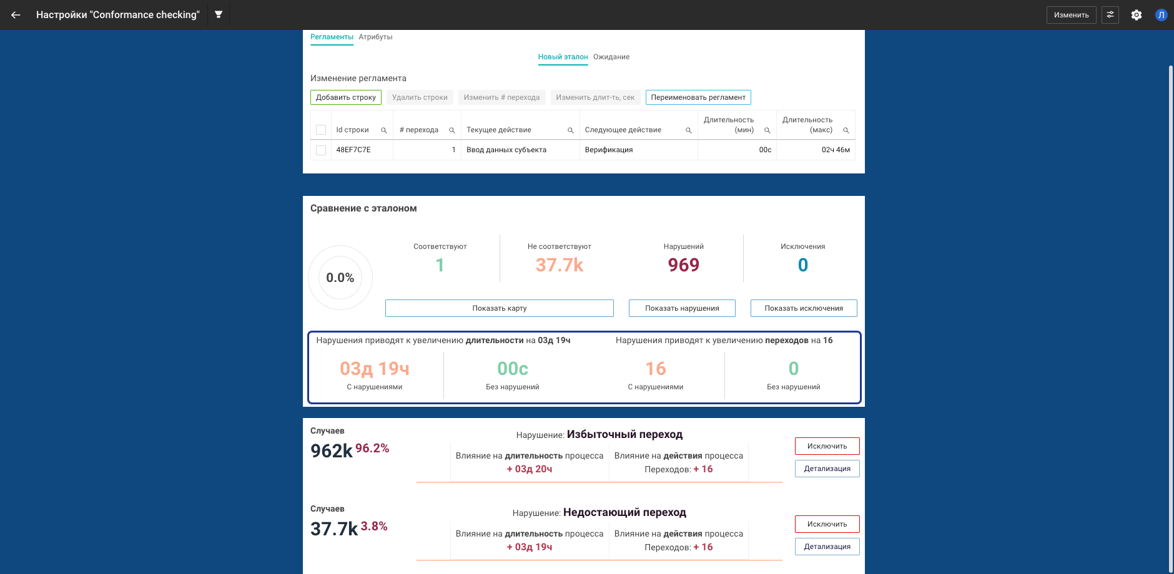Click the user avatar icon

tap(1161, 15)
